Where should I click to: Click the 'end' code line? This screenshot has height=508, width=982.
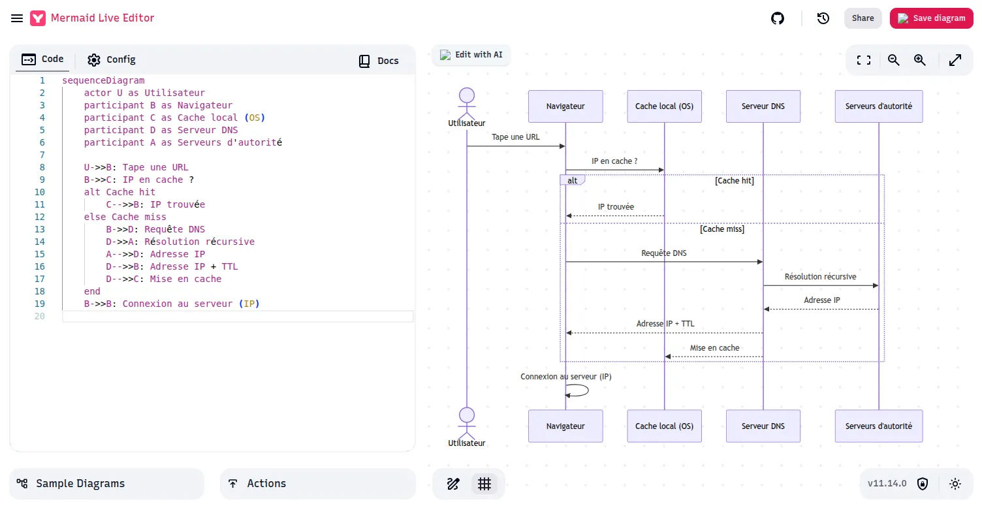[92, 292]
